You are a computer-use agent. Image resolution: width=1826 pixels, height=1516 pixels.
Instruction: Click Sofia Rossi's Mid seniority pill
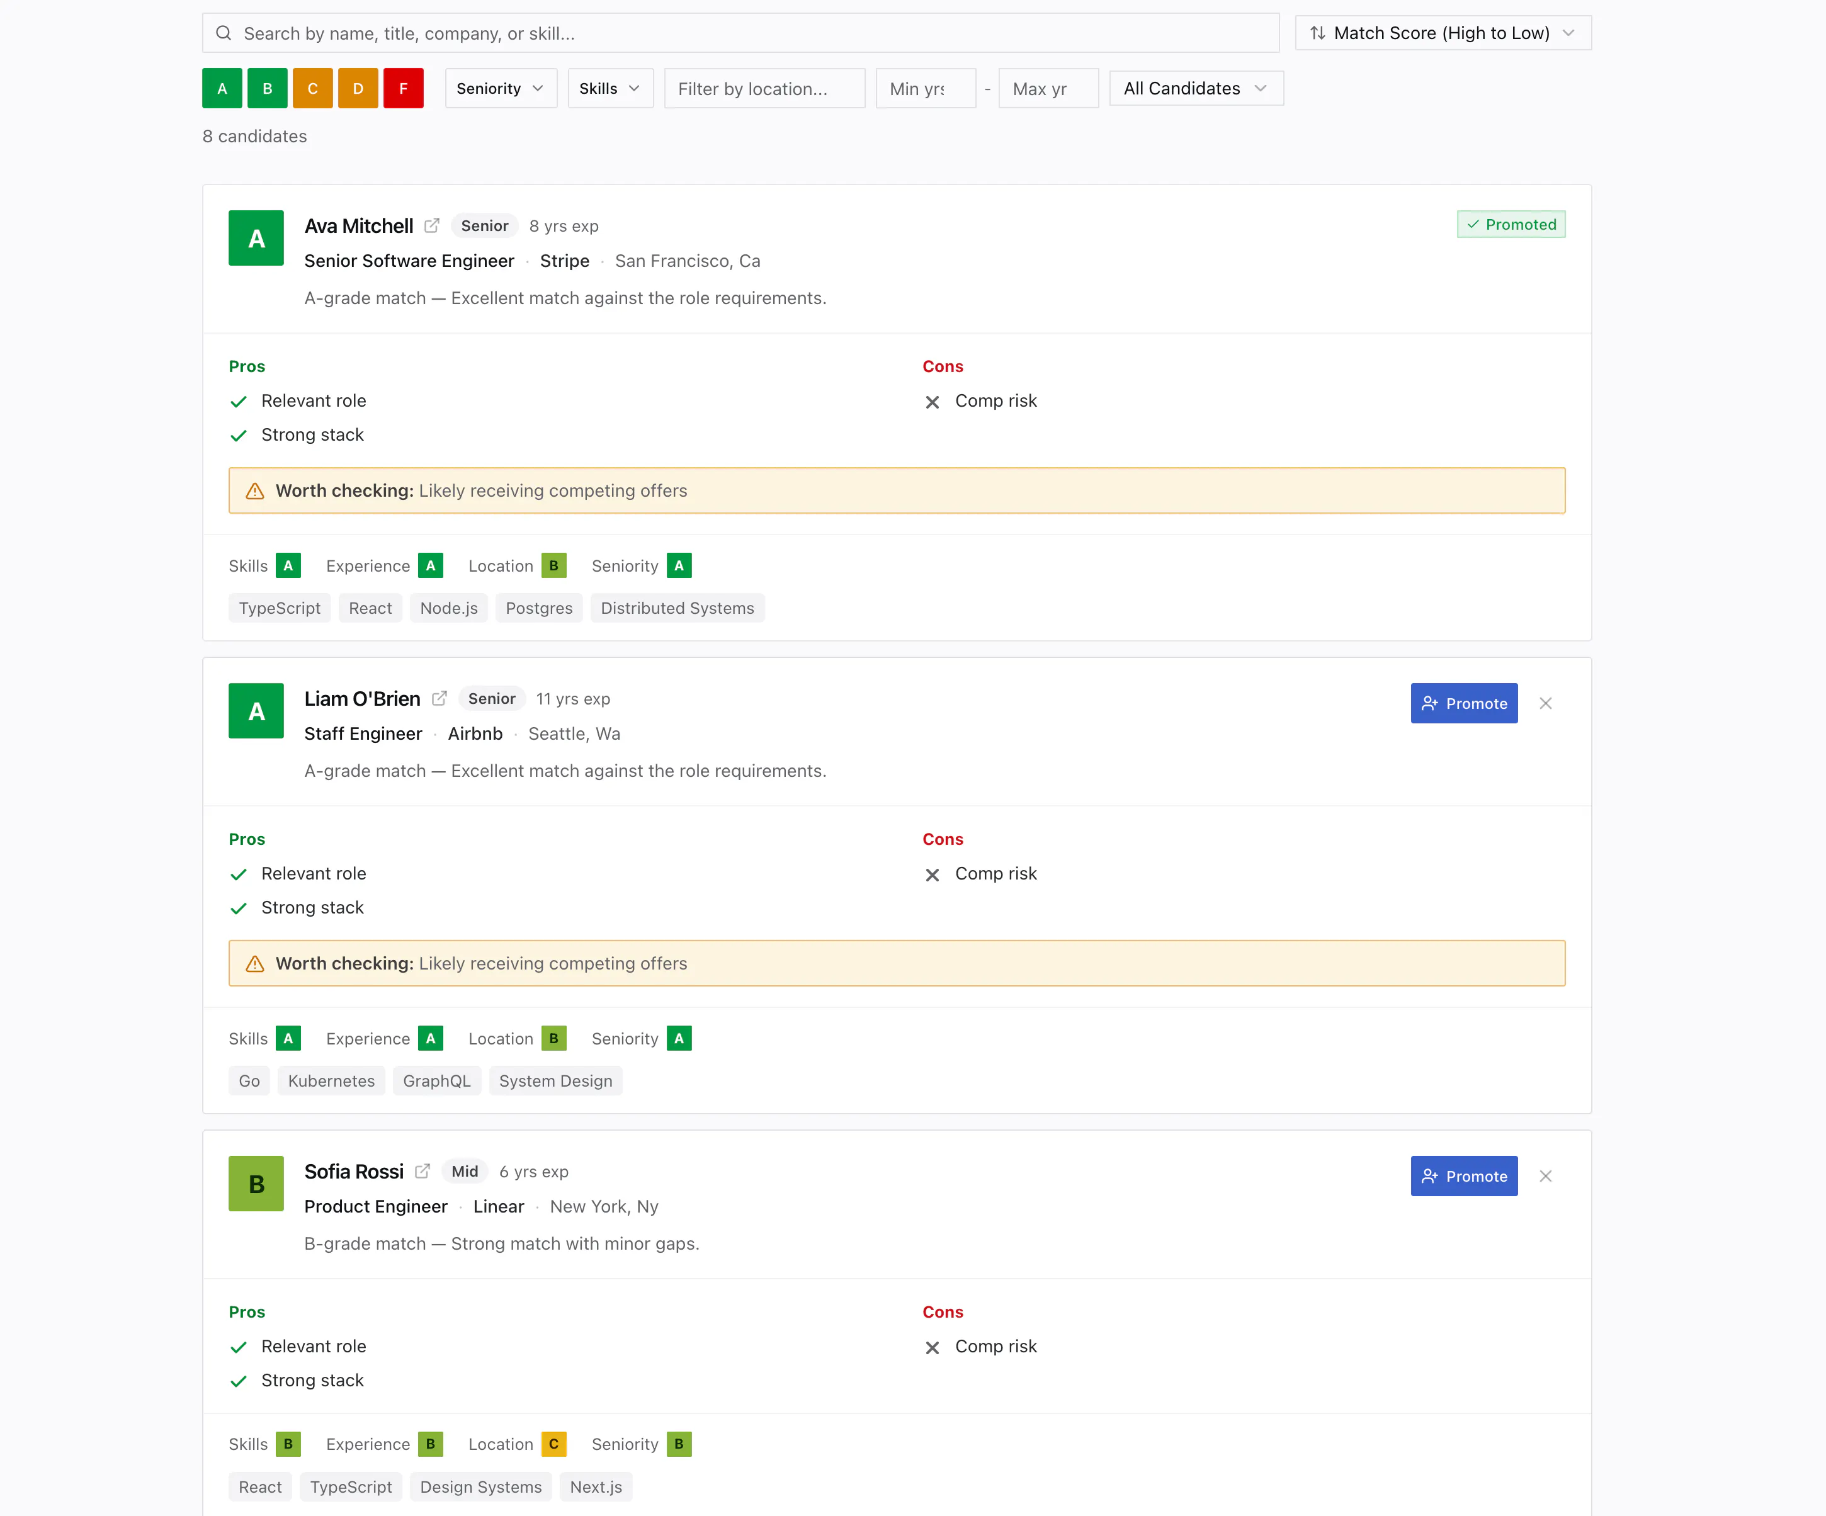tap(464, 1172)
